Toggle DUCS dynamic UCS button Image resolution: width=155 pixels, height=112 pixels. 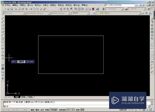point(69,110)
